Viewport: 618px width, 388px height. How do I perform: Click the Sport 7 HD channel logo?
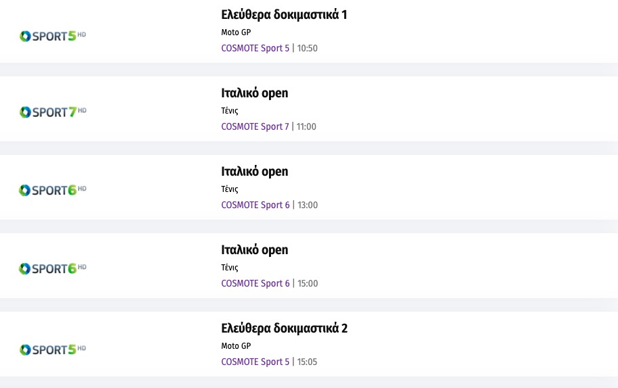pos(53,112)
